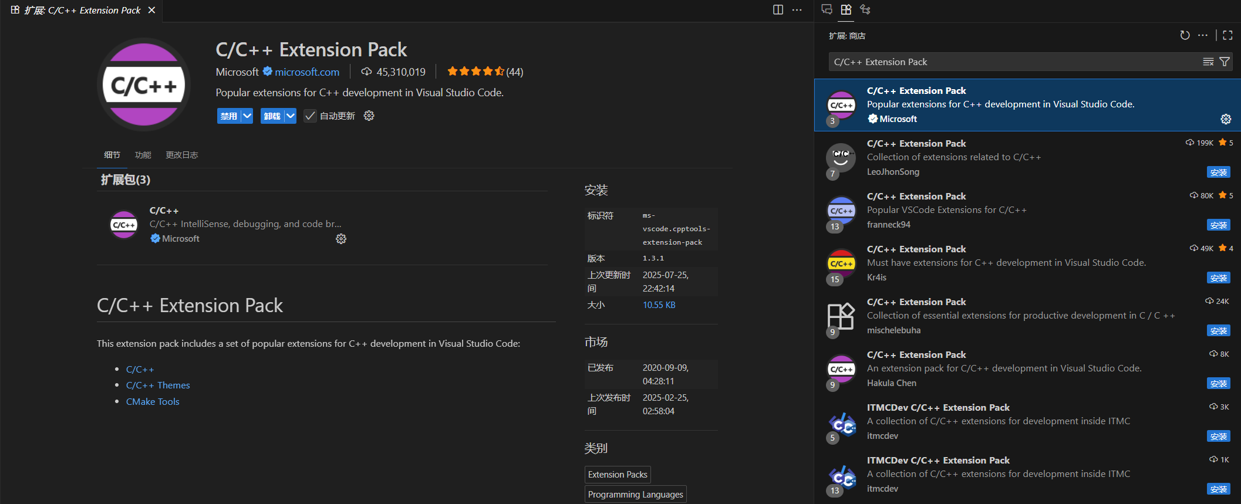Select the Programming Languages category tag
The height and width of the screenshot is (504, 1241).
[635, 494]
